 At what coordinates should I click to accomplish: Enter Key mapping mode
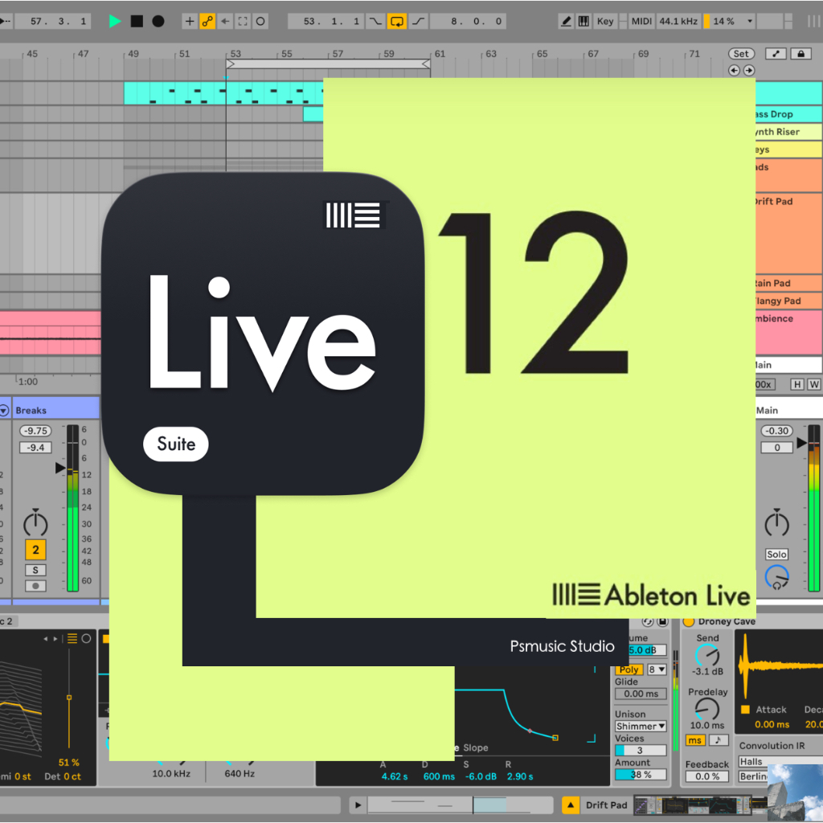(x=605, y=21)
